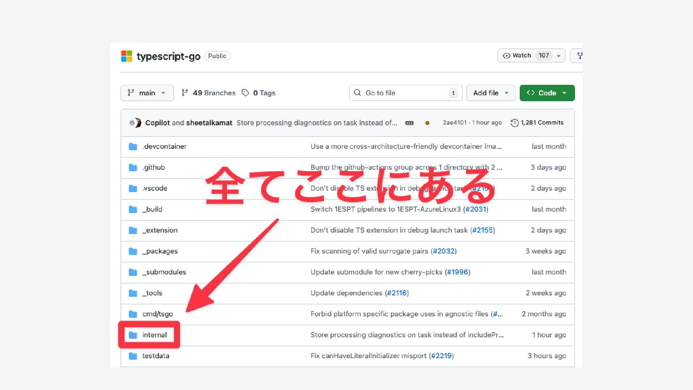Screen dimensions: 693x390
Task: Click the Microsoft logo avatar
Action: click(x=127, y=56)
